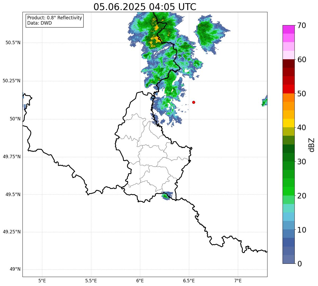318x286 pixels.
Task: Pick the dark blue swatch below 10
Action: tap(289, 242)
